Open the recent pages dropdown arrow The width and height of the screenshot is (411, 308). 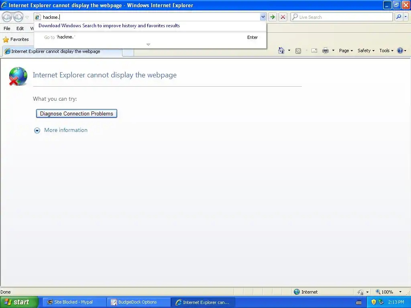click(x=27, y=17)
